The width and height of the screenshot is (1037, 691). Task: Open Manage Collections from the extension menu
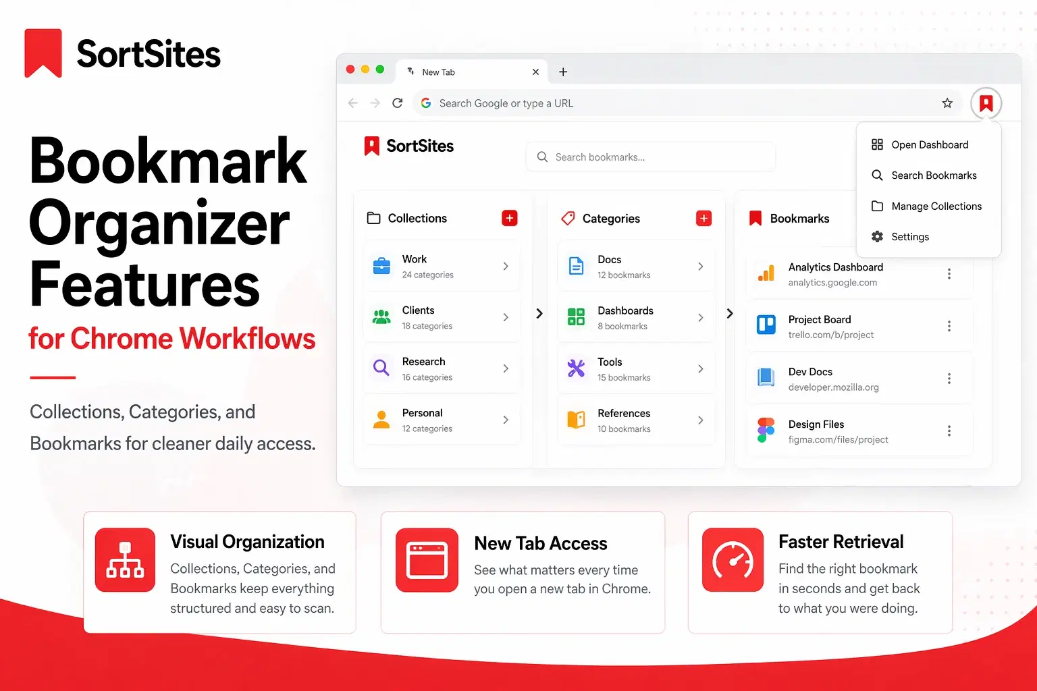click(936, 206)
